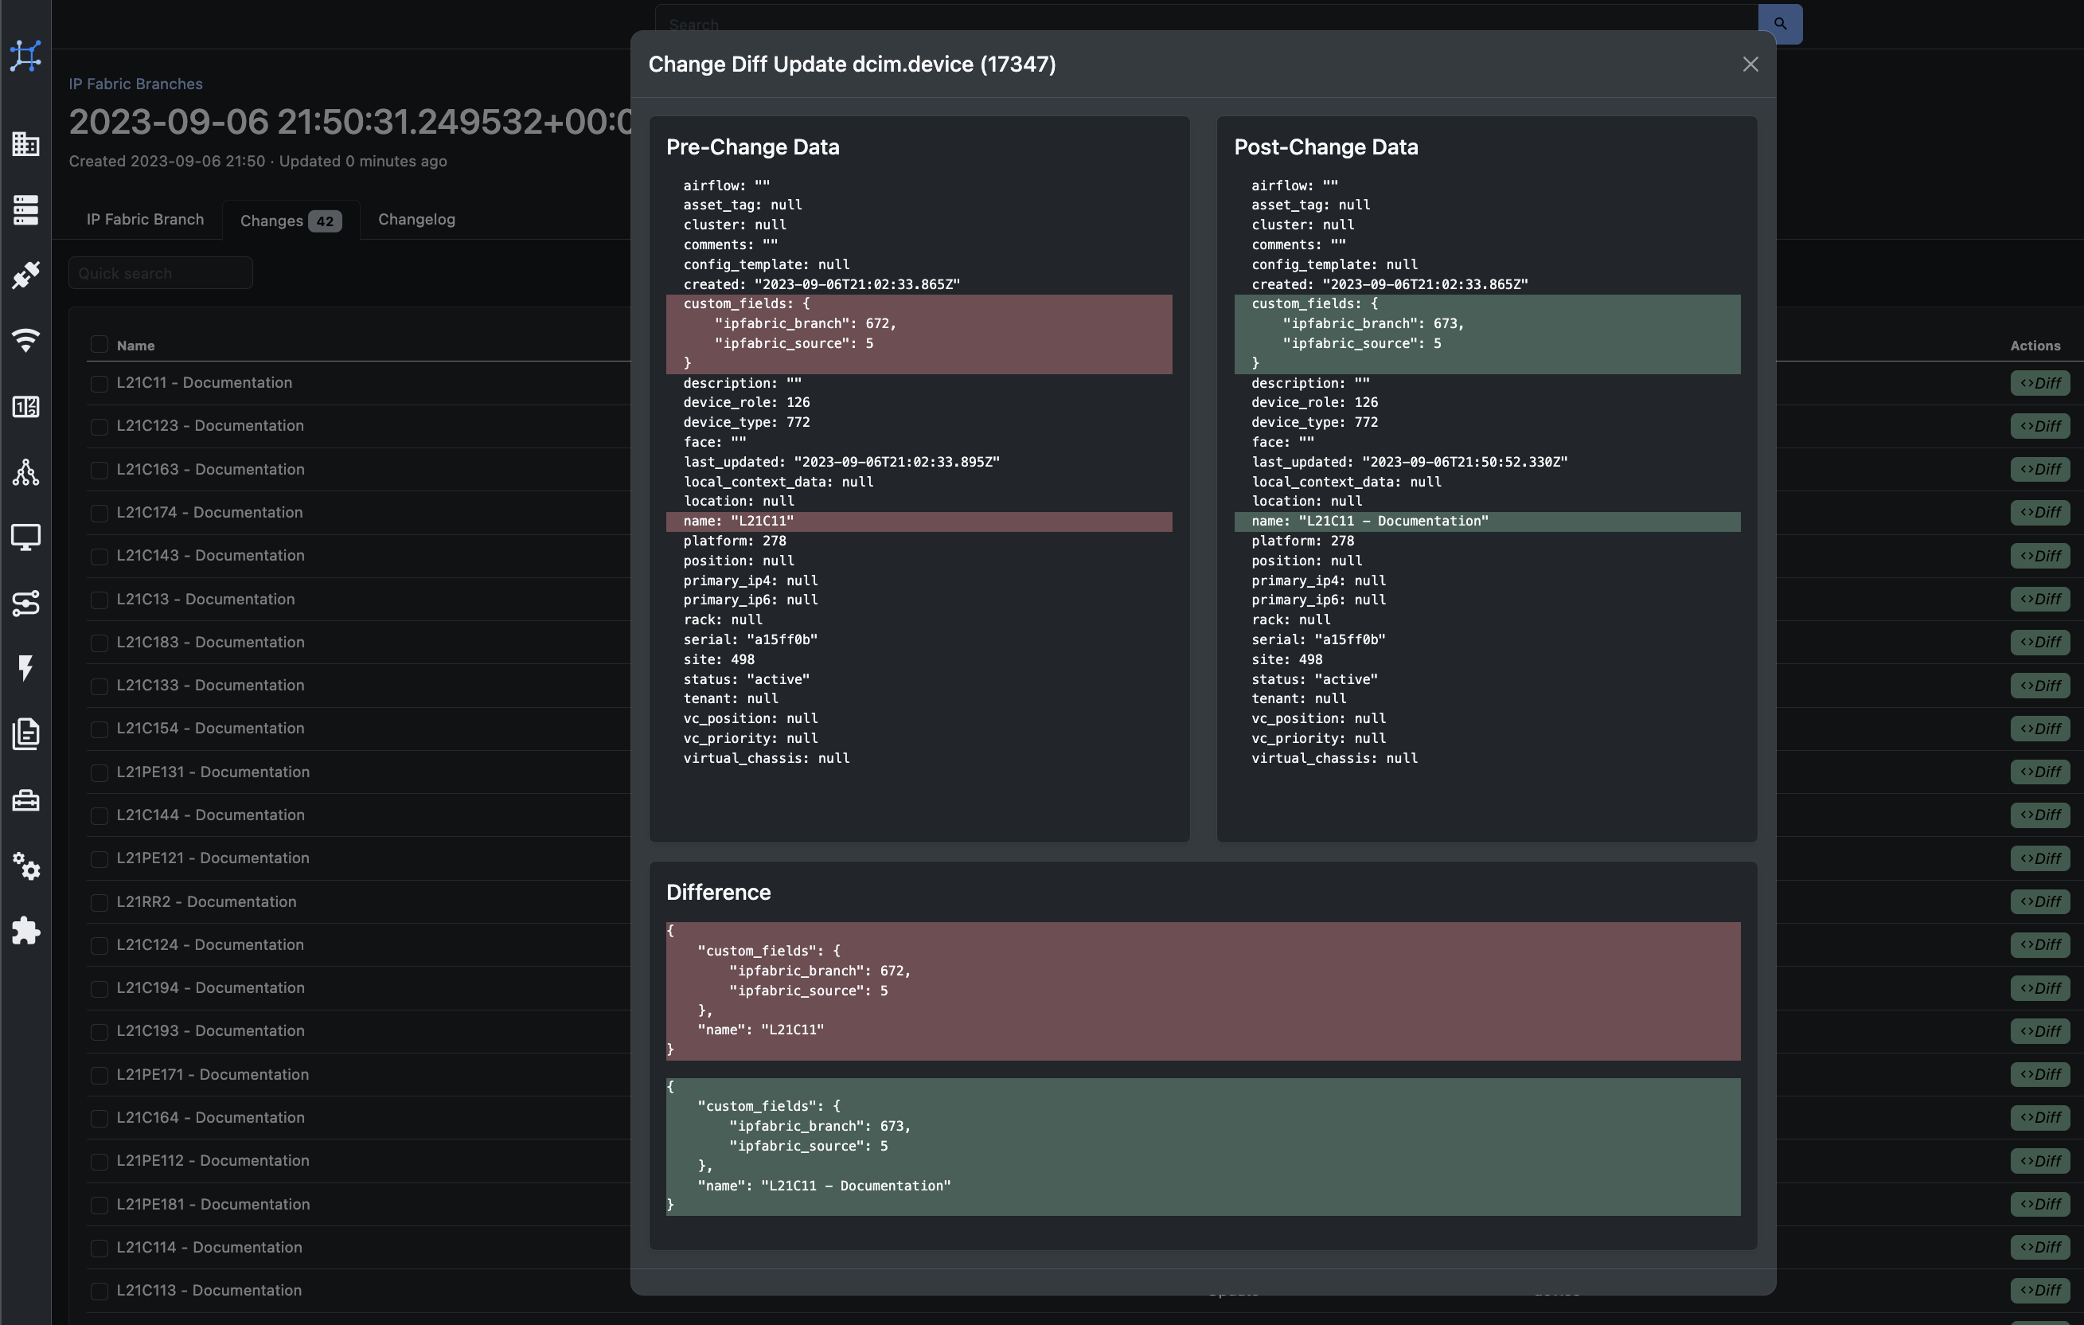Switch to the IP Fabric Branch tab
The height and width of the screenshot is (1325, 2084).
(x=146, y=220)
